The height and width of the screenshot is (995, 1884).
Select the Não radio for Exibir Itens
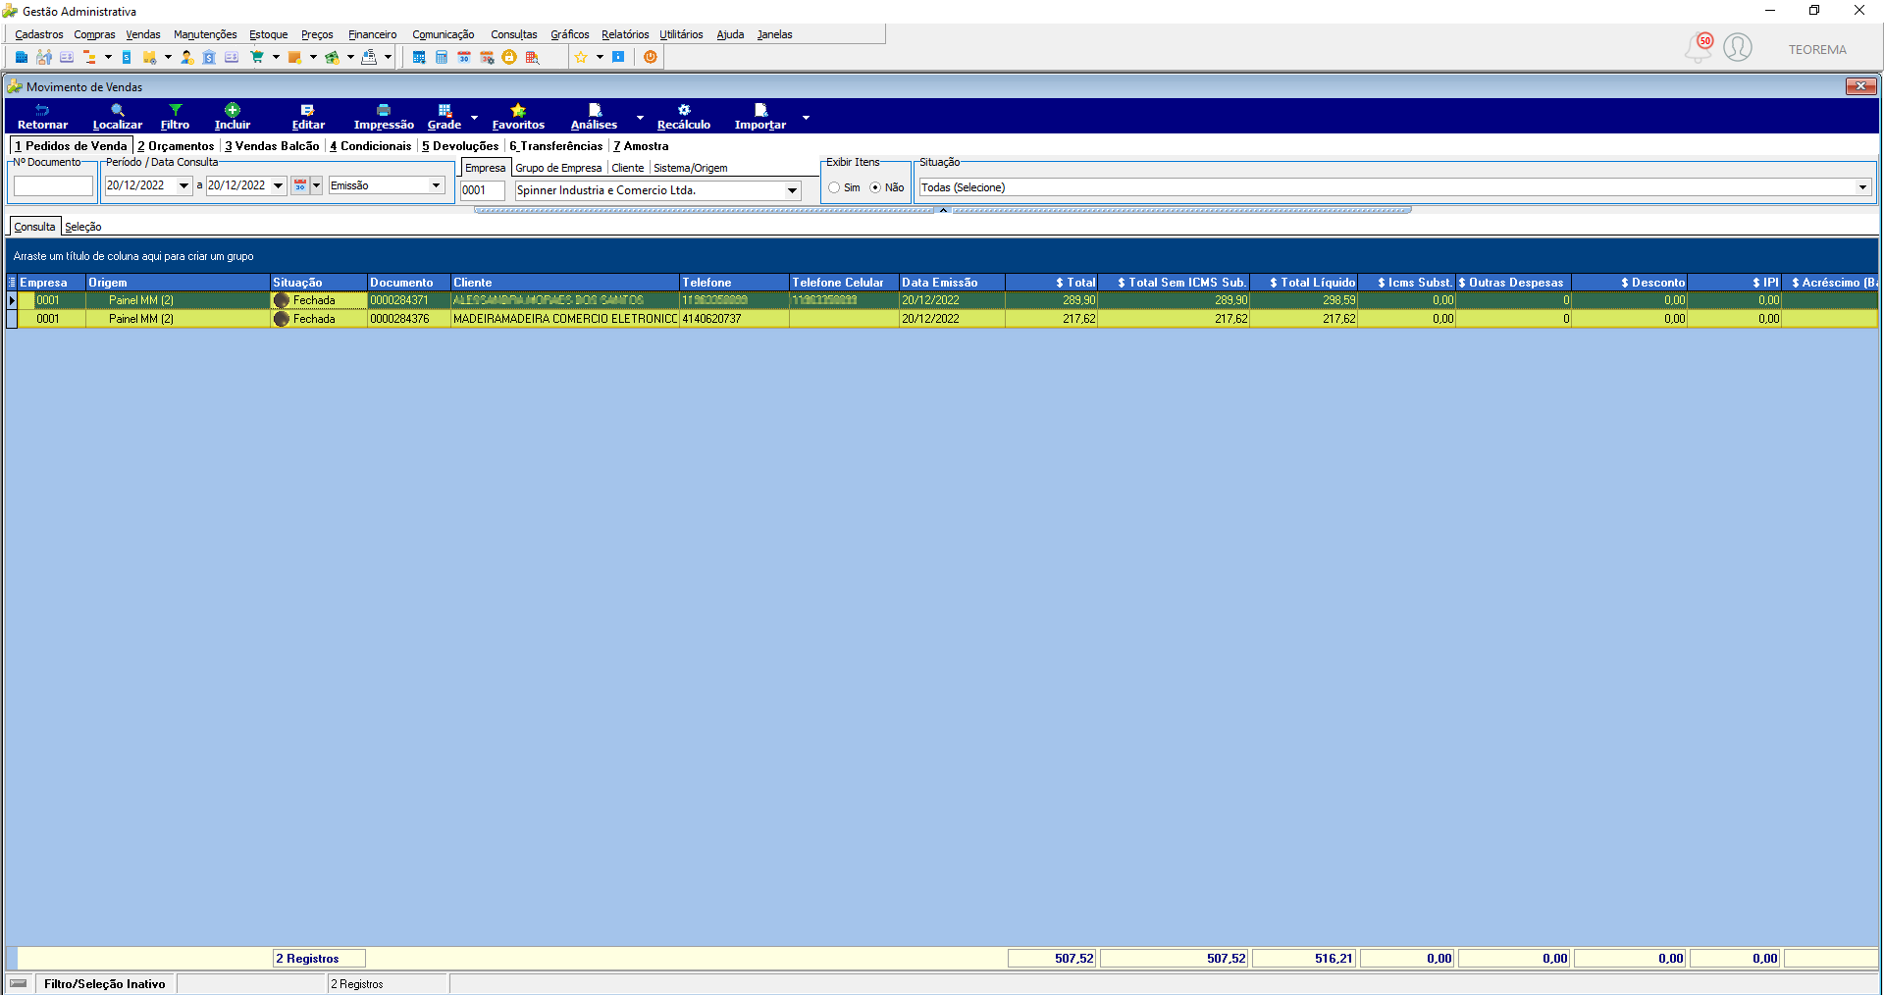[x=875, y=187]
